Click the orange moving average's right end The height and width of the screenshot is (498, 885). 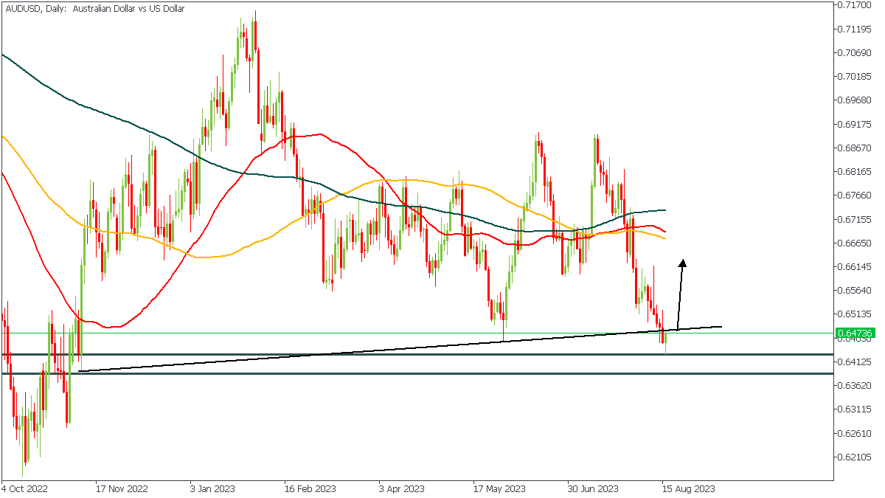click(x=664, y=238)
